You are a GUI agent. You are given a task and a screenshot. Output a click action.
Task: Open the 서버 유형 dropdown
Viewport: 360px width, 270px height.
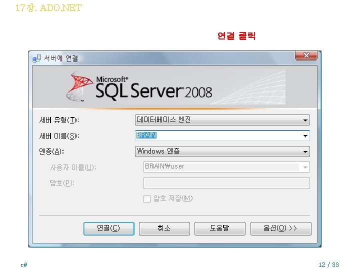222,120
